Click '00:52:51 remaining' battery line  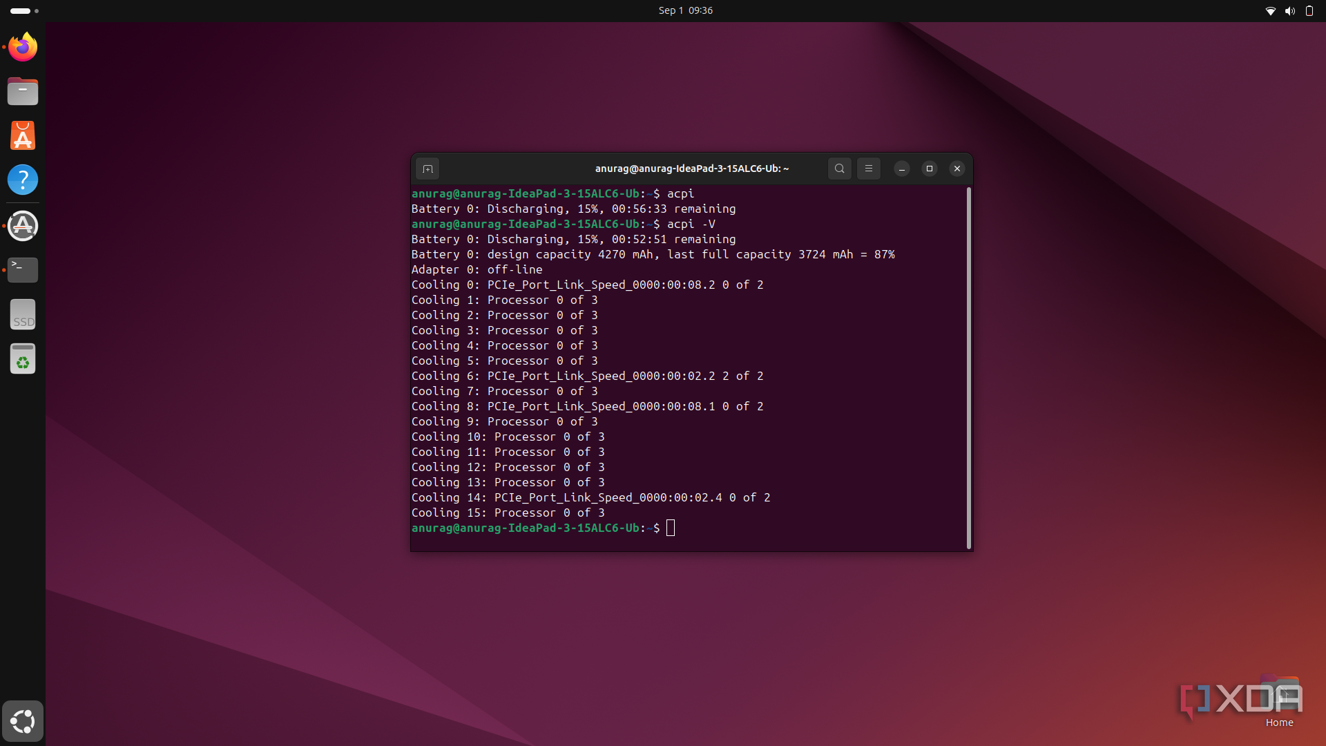[x=573, y=239]
